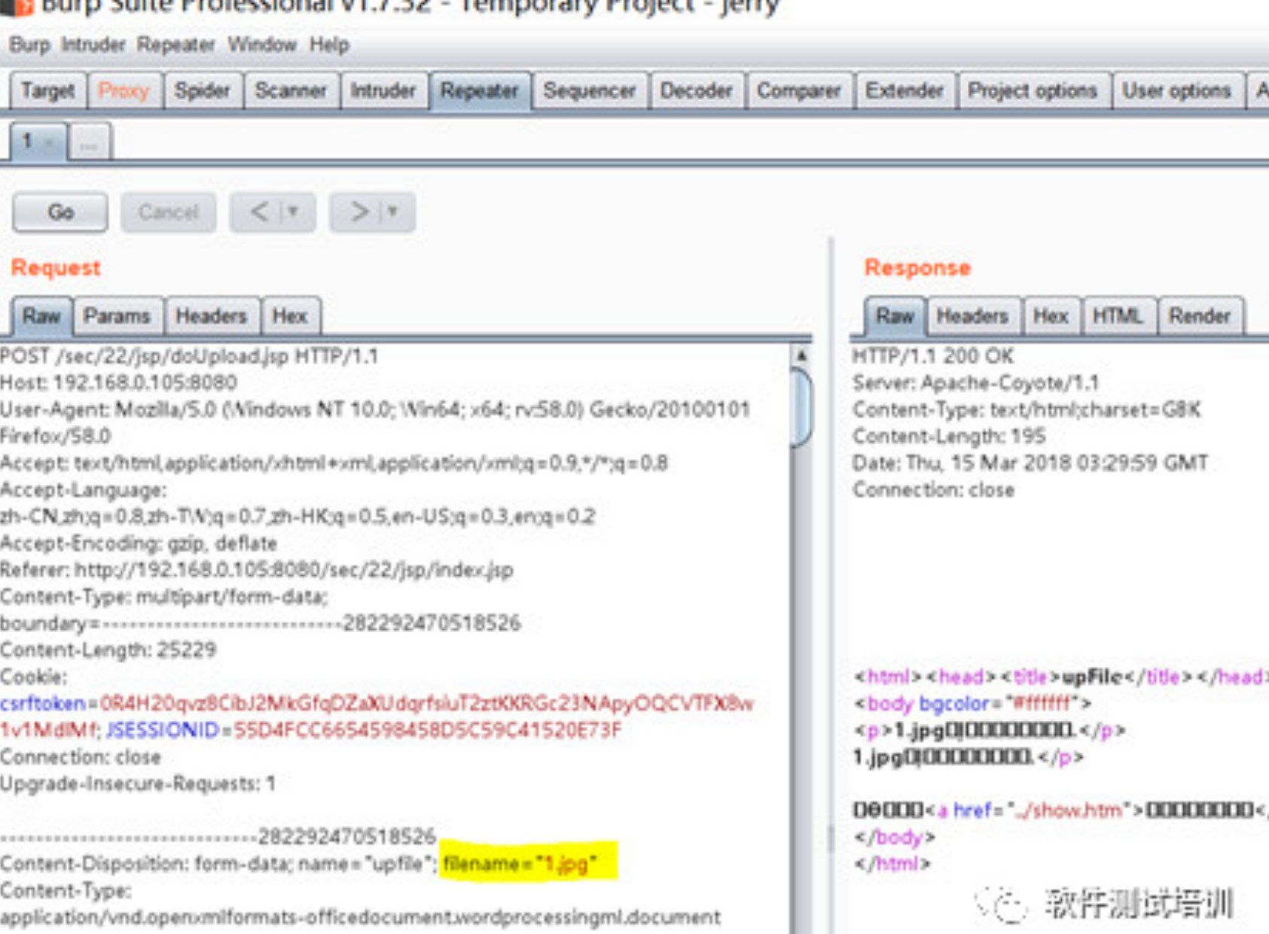Select the Response Headers tab

972,316
